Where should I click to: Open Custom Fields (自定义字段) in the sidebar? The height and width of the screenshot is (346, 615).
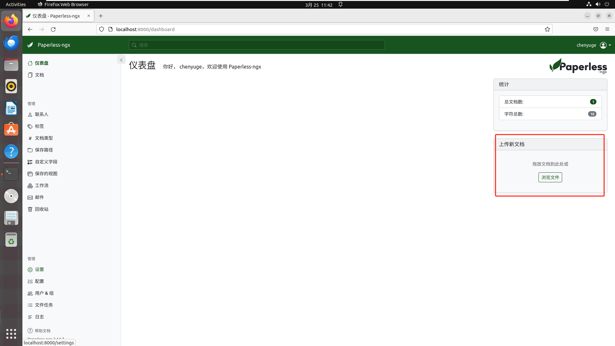[46, 162]
